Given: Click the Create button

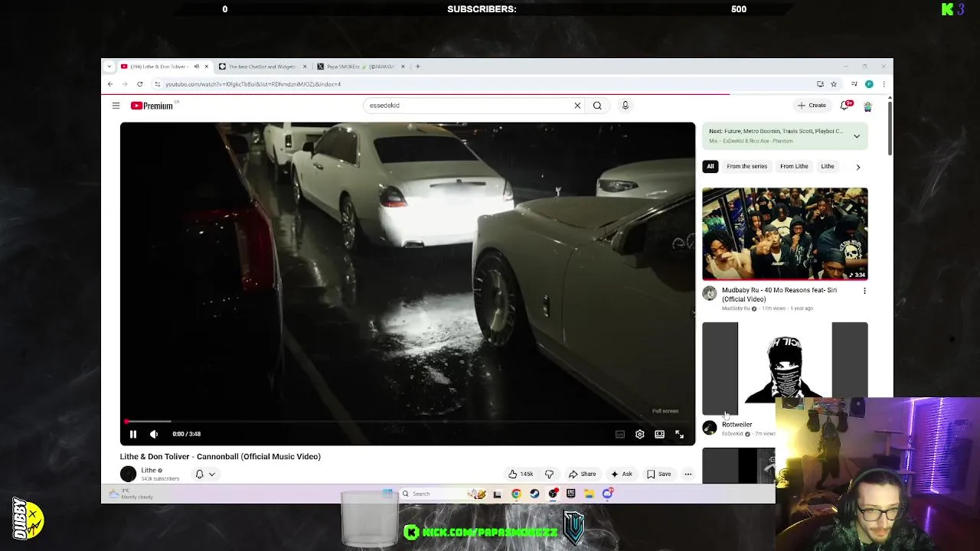Looking at the screenshot, I should pyautogui.click(x=812, y=106).
